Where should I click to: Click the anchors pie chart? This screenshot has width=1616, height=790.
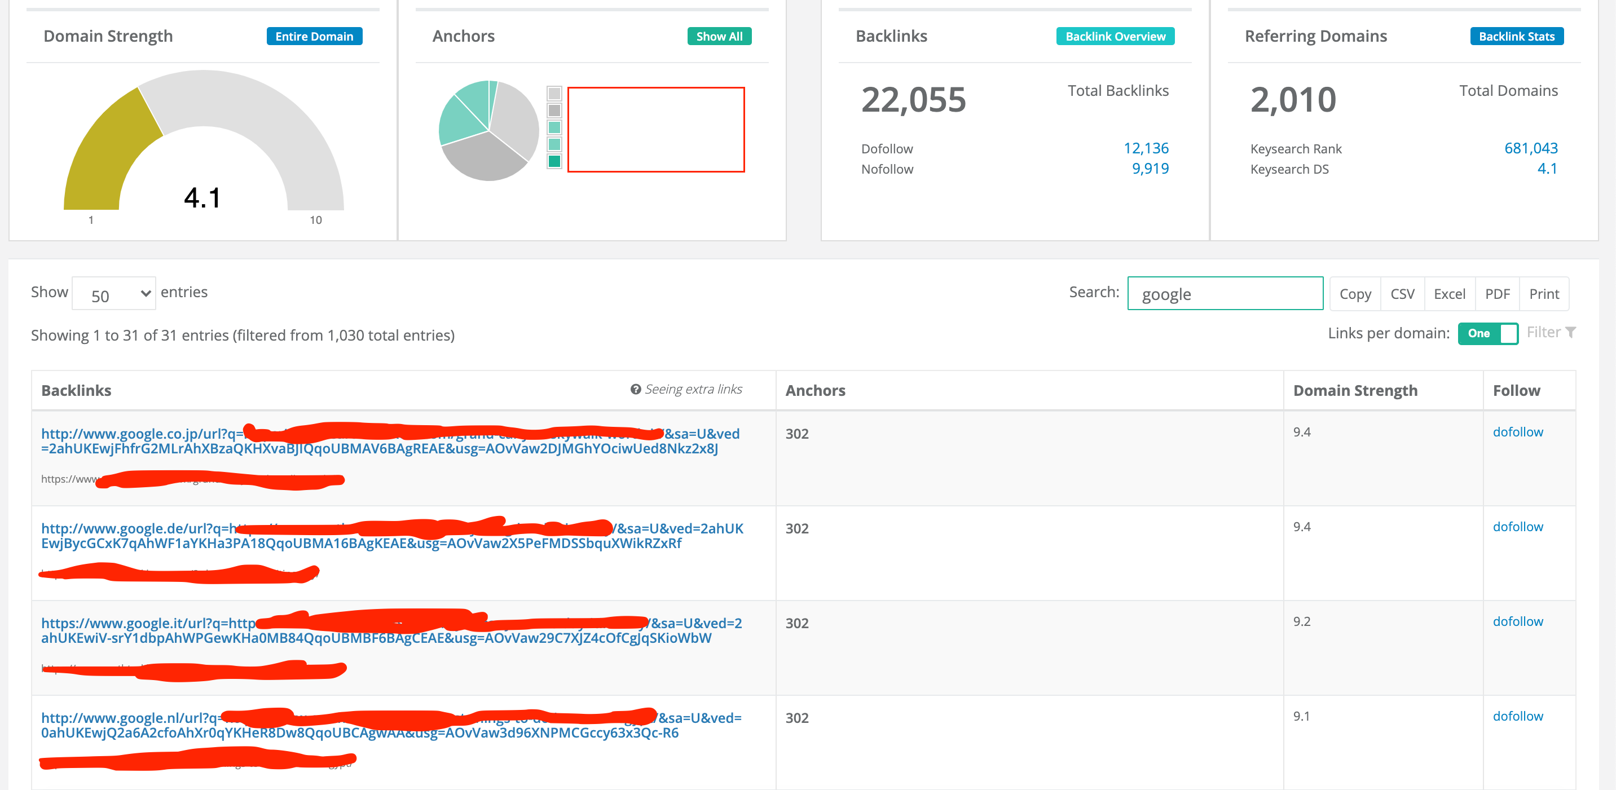(488, 130)
